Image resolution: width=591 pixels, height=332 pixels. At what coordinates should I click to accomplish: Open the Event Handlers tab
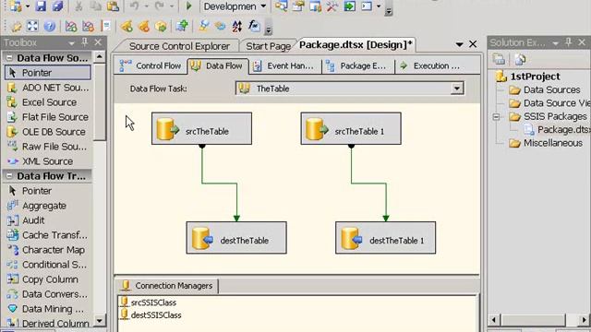(283, 65)
